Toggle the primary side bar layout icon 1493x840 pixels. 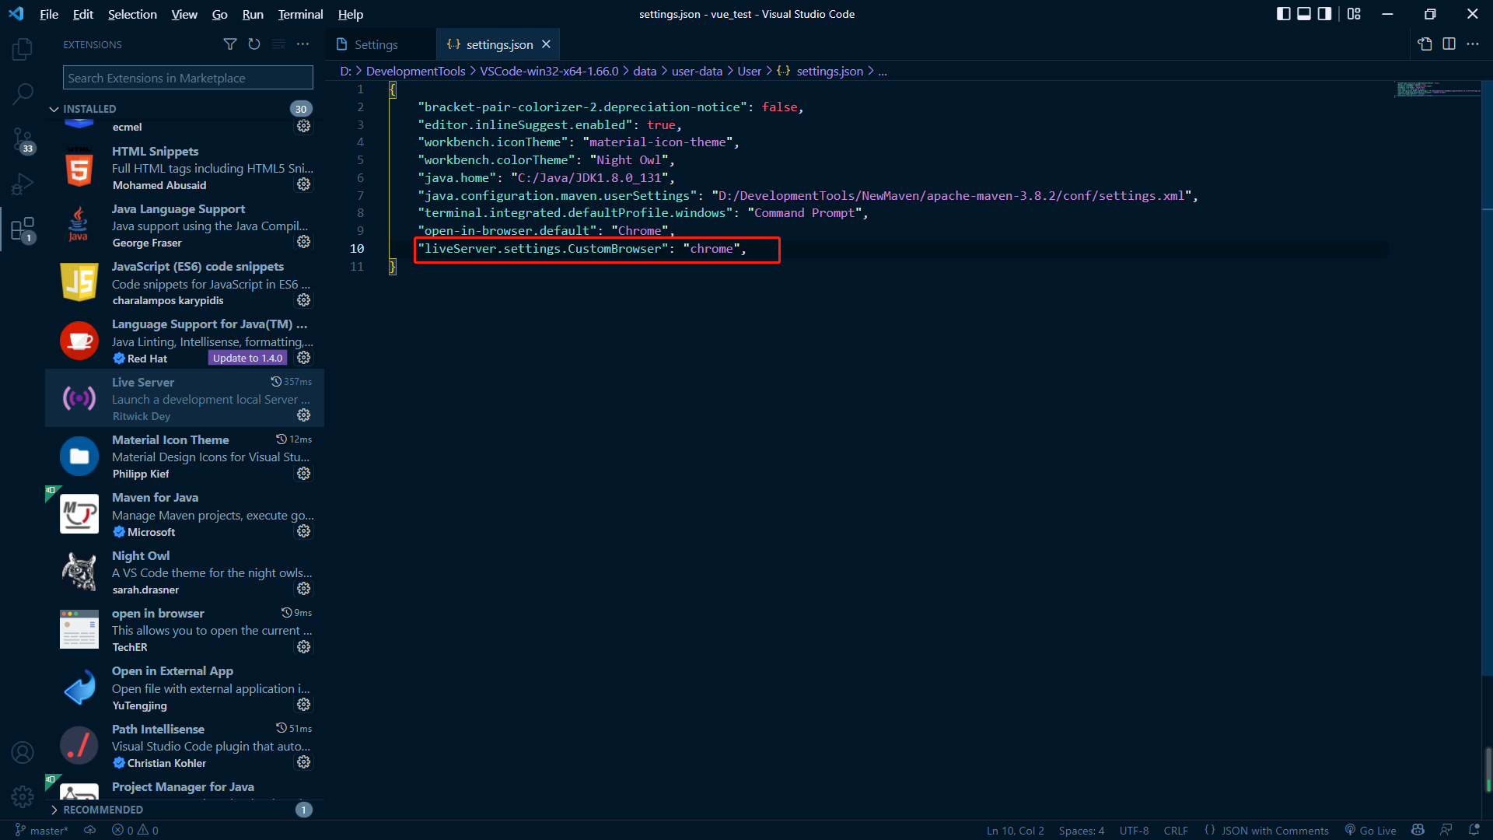[x=1283, y=14]
